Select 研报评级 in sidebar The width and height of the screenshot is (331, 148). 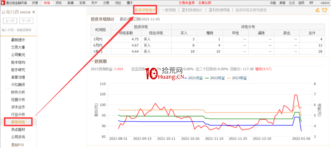coord(18,122)
